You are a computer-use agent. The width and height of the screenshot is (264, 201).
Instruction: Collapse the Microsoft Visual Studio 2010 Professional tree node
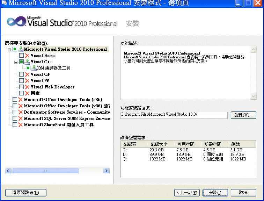9,50
